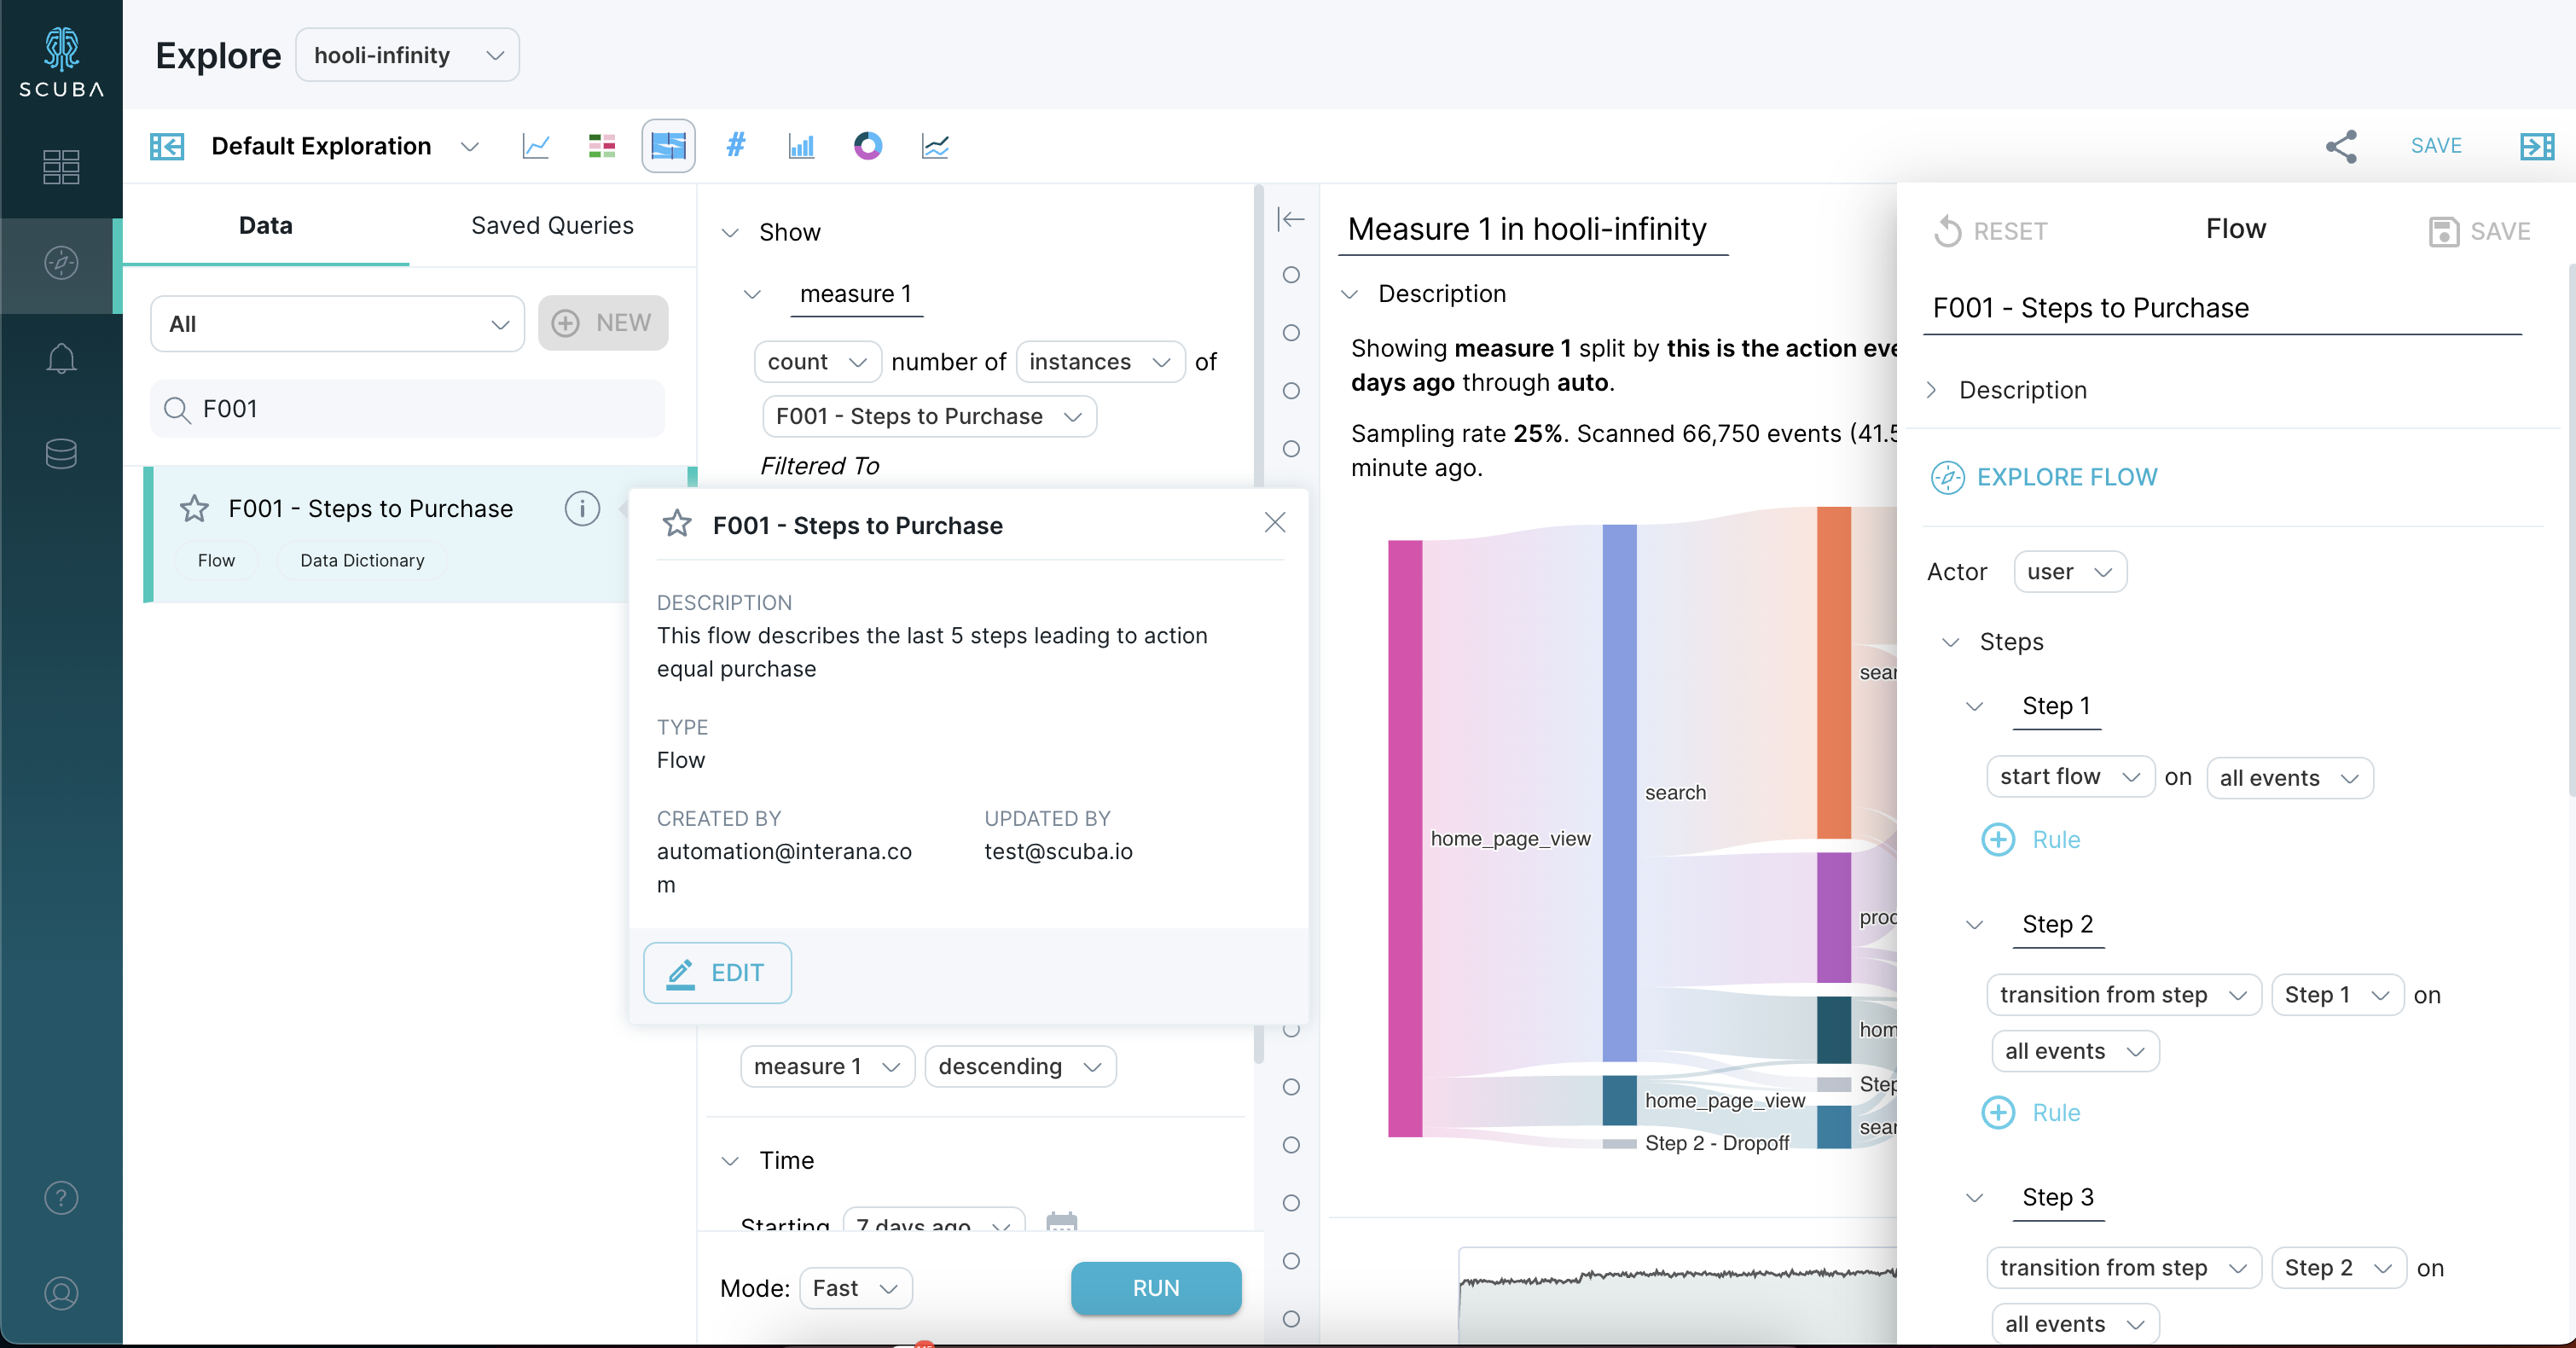Viewport: 2576px width, 1348px height.
Task: Open the F001 - Steps to Purchase measure dropdown
Action: [x=929, y=416]
